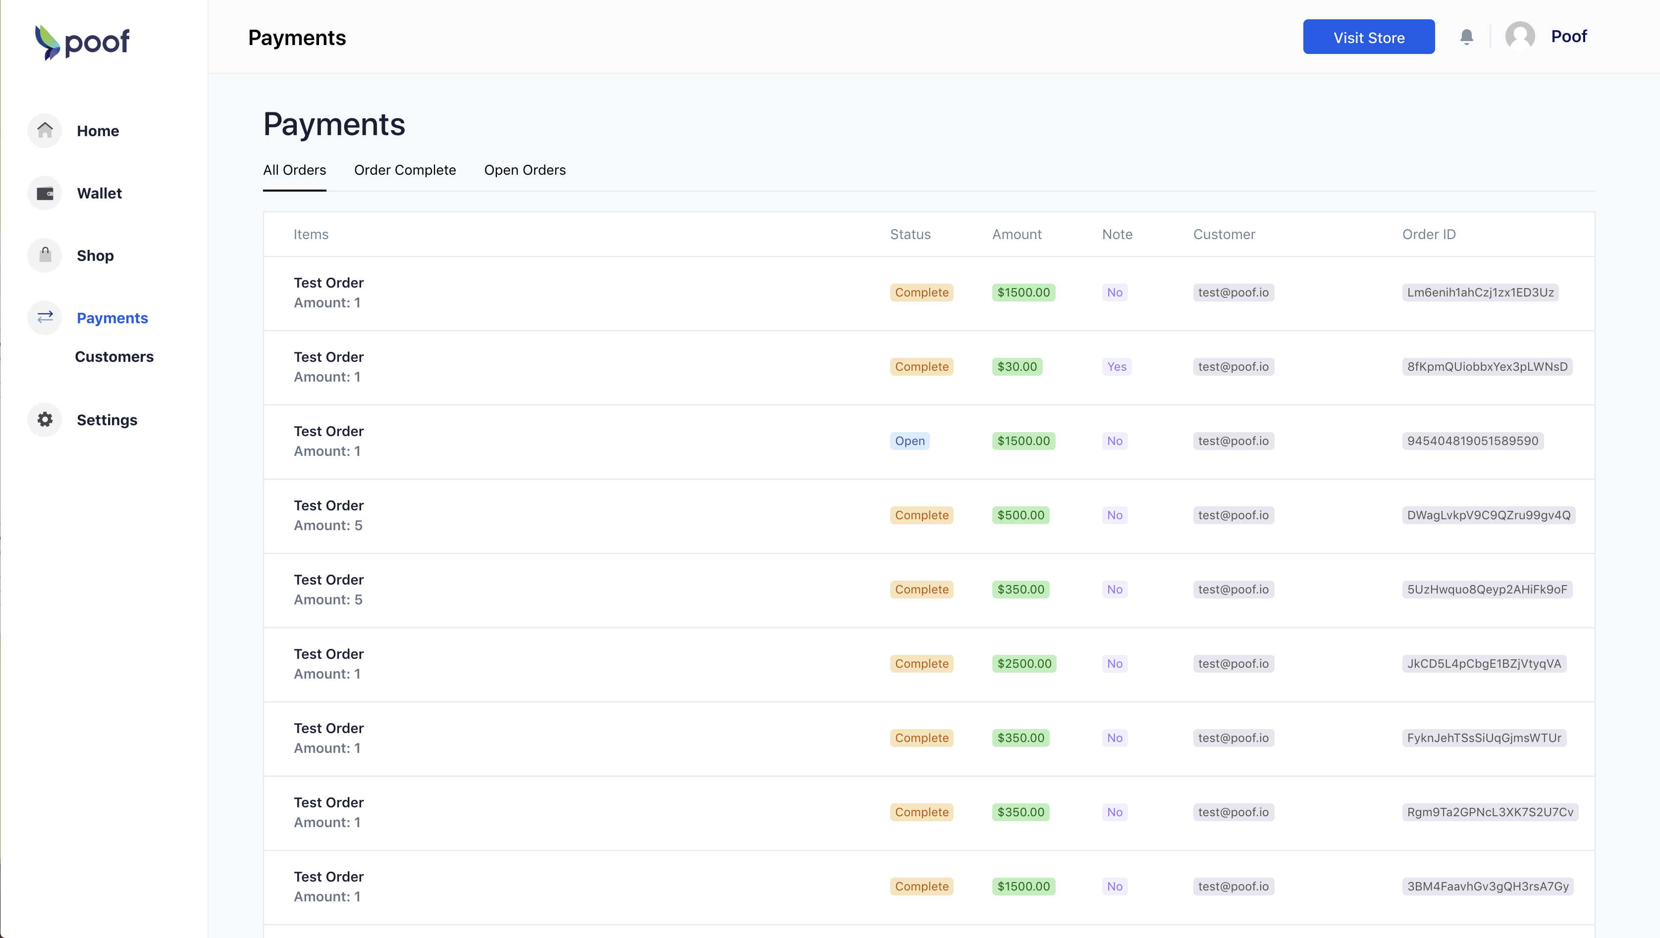Click the Shop bag icon

pyautogui.click(x=45, y=255)
